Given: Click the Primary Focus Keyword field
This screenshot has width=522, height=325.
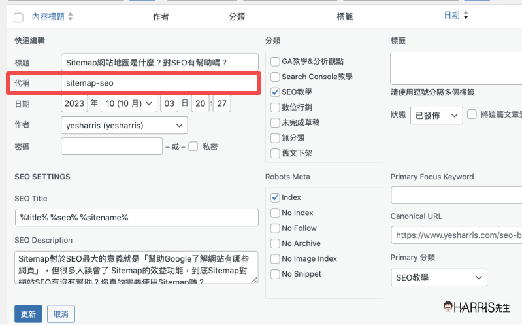Looking at the screenshot, I should click(x=457, y=196).
